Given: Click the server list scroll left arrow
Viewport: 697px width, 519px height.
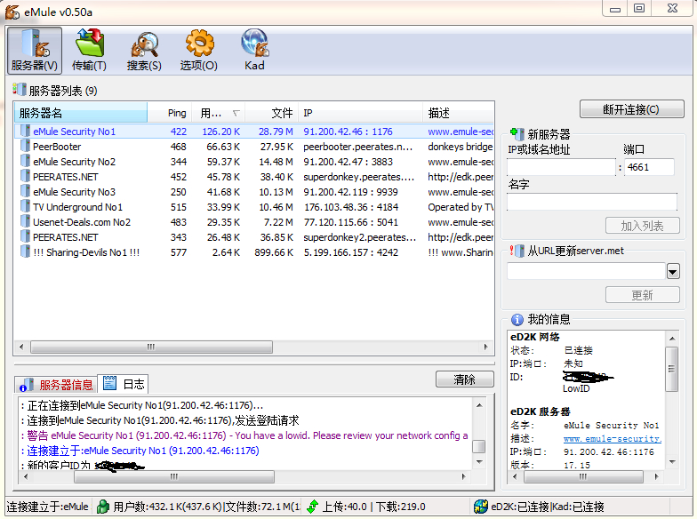Looking at the screenshot, I should tap(21, 347).
